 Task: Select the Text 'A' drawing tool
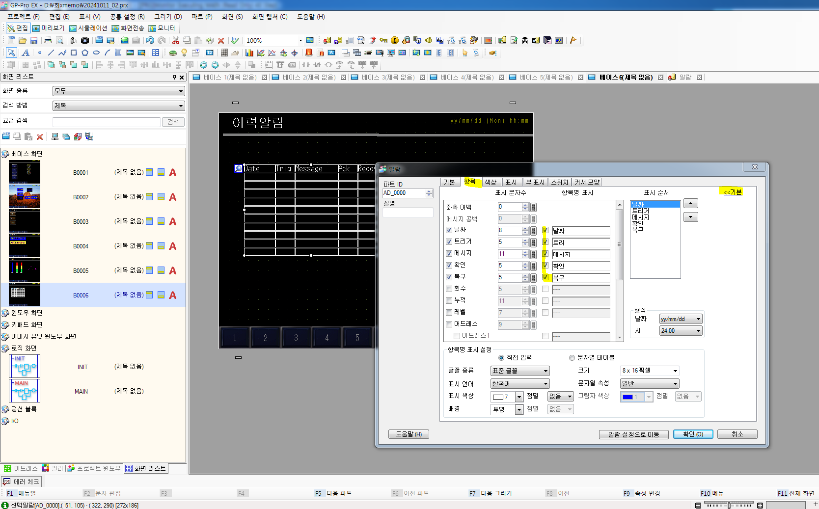click(26, 53)
